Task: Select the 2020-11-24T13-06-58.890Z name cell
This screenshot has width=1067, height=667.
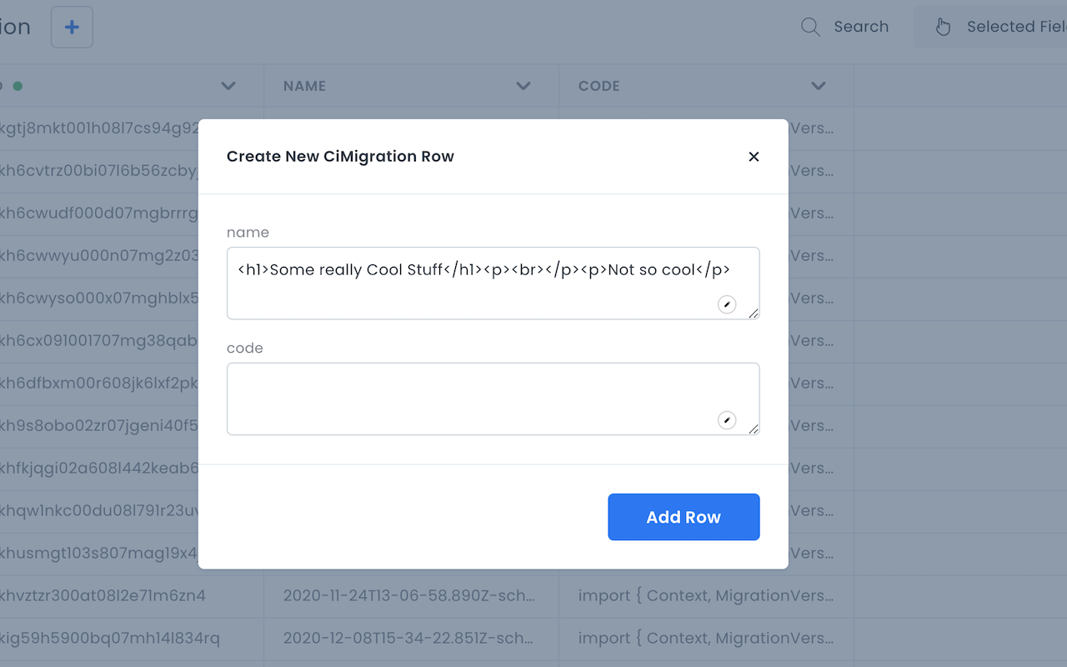Action: [x=411, y=596]
